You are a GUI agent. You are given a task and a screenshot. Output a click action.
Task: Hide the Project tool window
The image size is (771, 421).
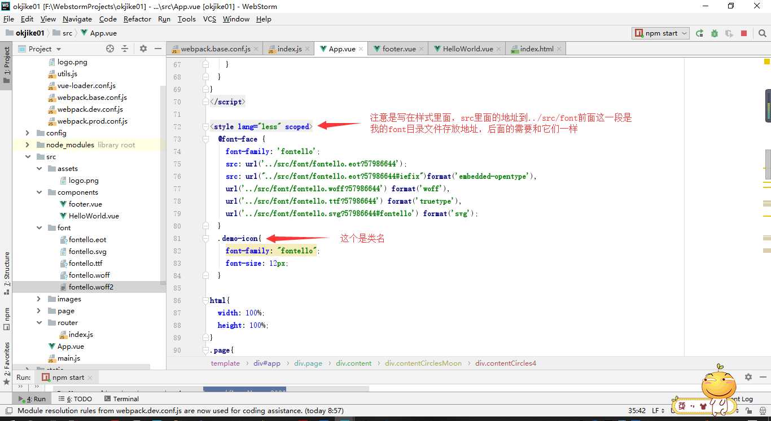coord(158,49)
